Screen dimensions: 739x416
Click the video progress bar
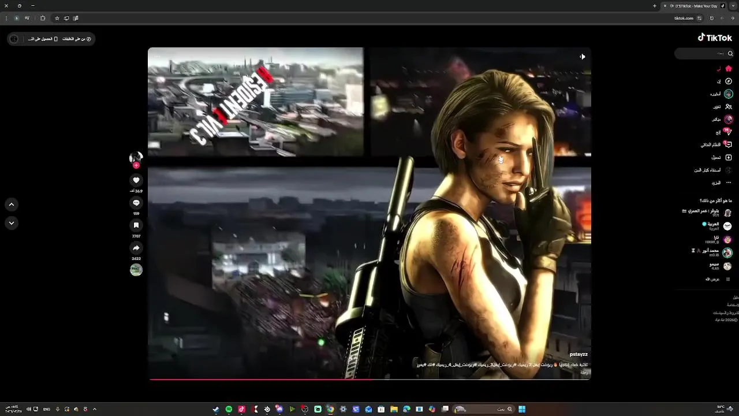(369, 379)
